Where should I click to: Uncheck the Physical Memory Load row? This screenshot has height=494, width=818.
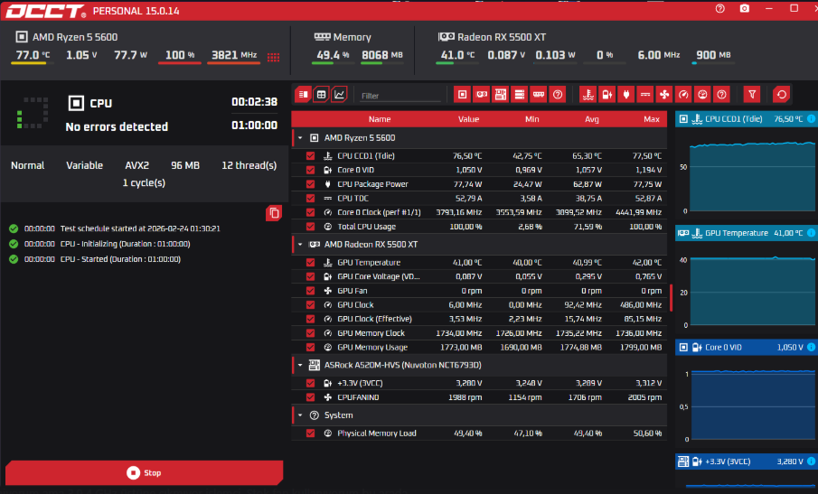(310, 433)
